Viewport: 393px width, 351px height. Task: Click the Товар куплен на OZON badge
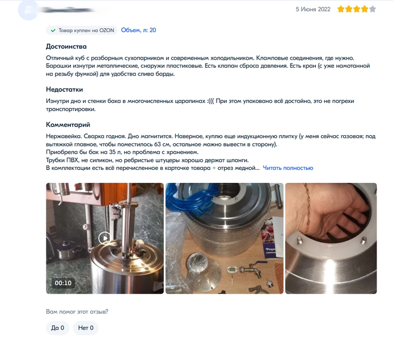pyautogui.click(x=82, y=30)
